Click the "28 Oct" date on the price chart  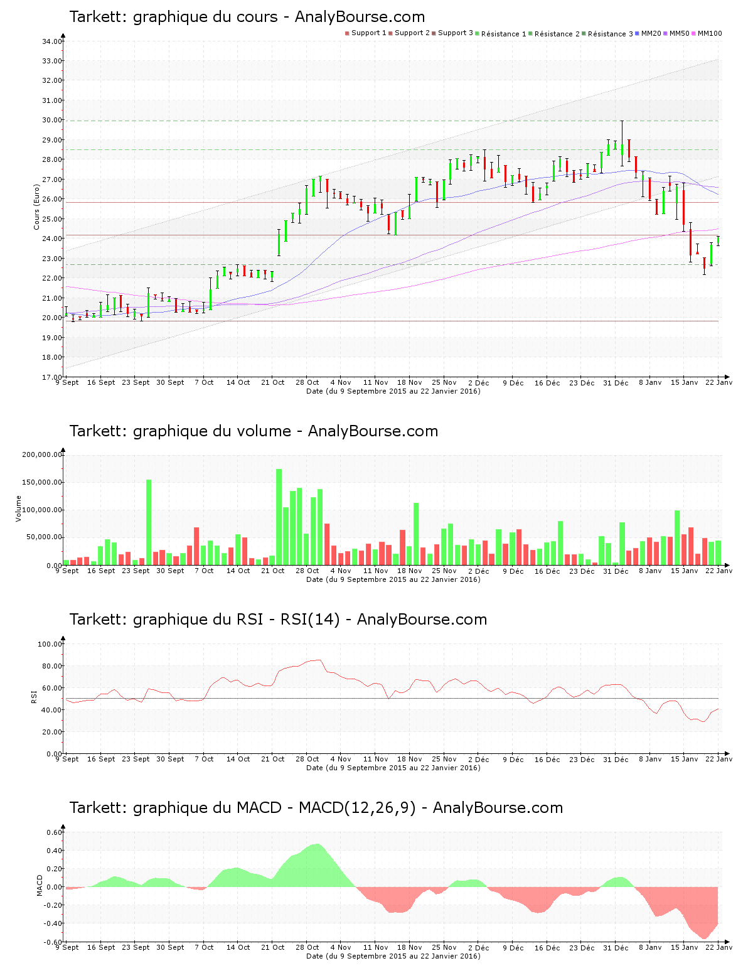307,382
